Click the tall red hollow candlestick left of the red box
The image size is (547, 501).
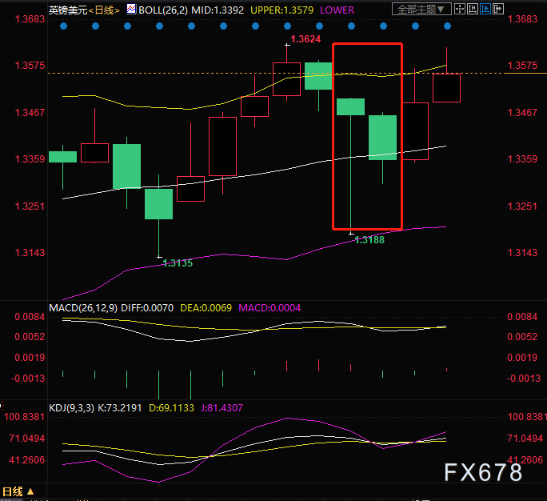click(222, 146)
